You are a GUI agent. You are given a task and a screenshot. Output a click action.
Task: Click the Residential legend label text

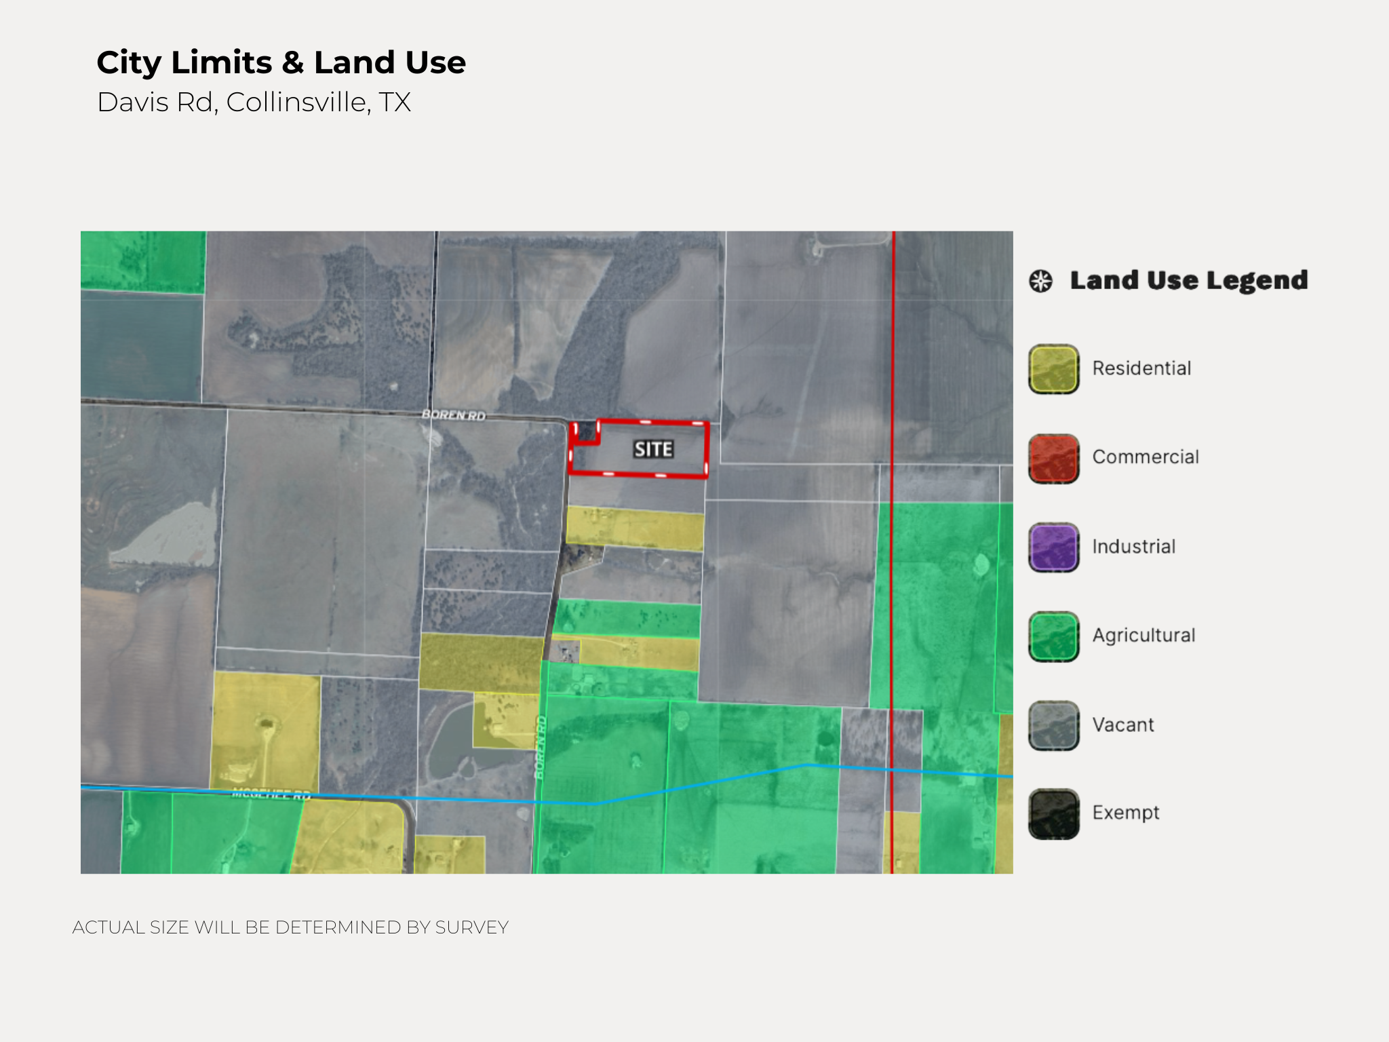point(1141,368)
